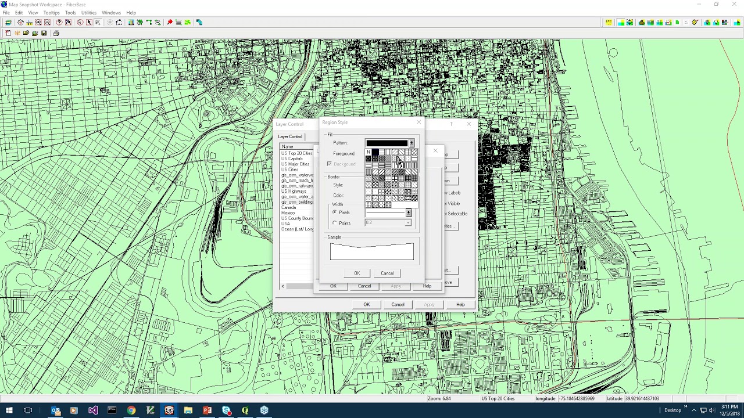Open the View menu
The width and height of the screenshot is (744, 418).
click(33, 13)
